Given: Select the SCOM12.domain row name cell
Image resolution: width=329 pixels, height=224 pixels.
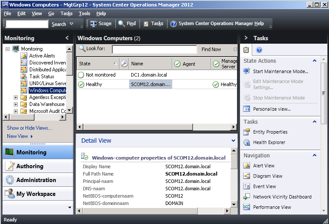Looking at the screenshot, I should tap(151, 84).
